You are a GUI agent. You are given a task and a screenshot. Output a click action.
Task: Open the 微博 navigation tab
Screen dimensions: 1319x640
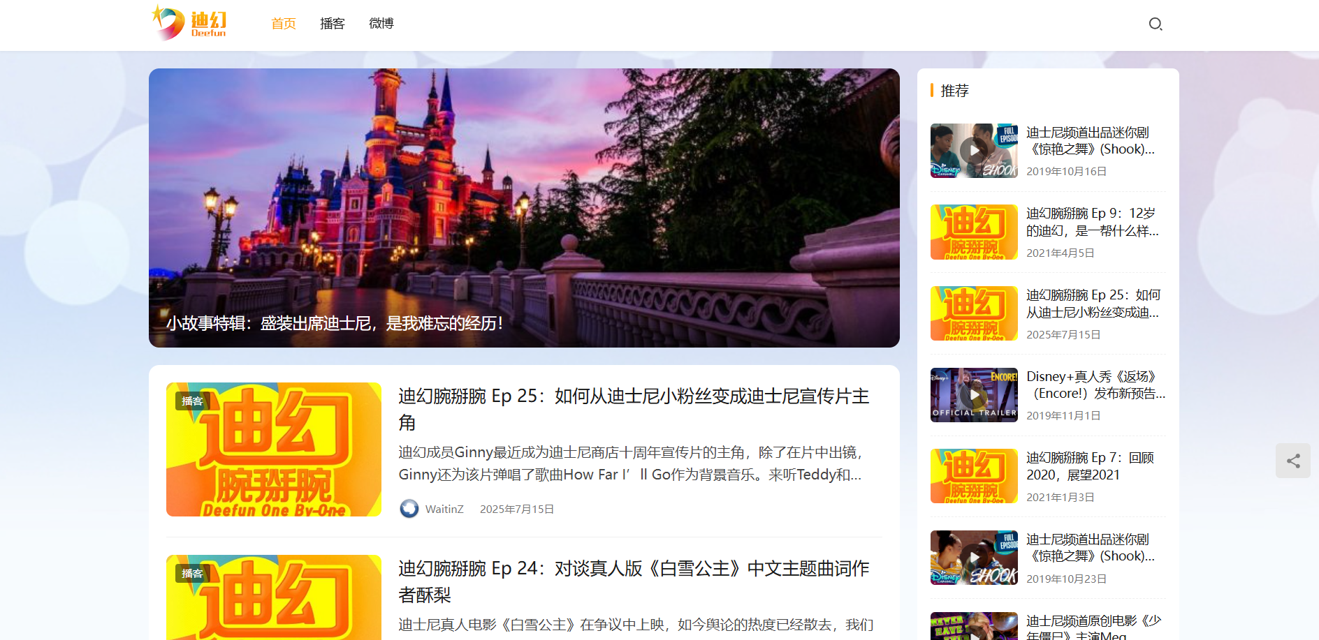(381, 24)
